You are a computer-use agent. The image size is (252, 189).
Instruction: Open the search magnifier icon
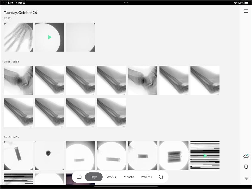161,177
